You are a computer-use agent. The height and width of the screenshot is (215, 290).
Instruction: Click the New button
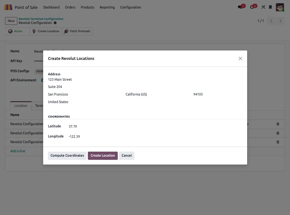(x=11, y=21)
